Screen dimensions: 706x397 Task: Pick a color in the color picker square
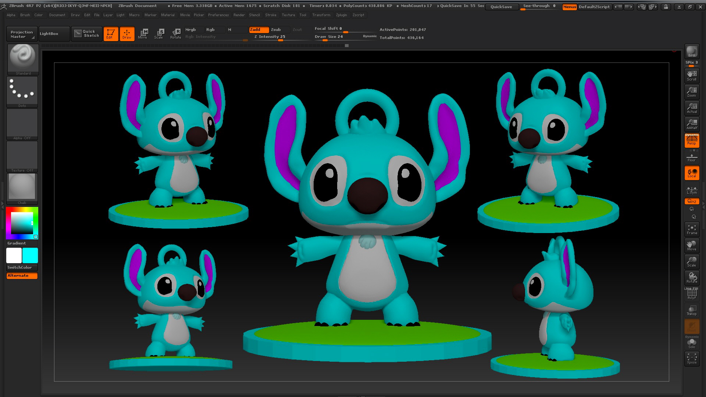tap(22, 223)
